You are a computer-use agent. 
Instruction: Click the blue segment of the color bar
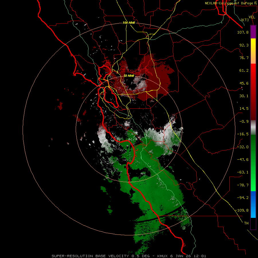[x=253, y=204]
